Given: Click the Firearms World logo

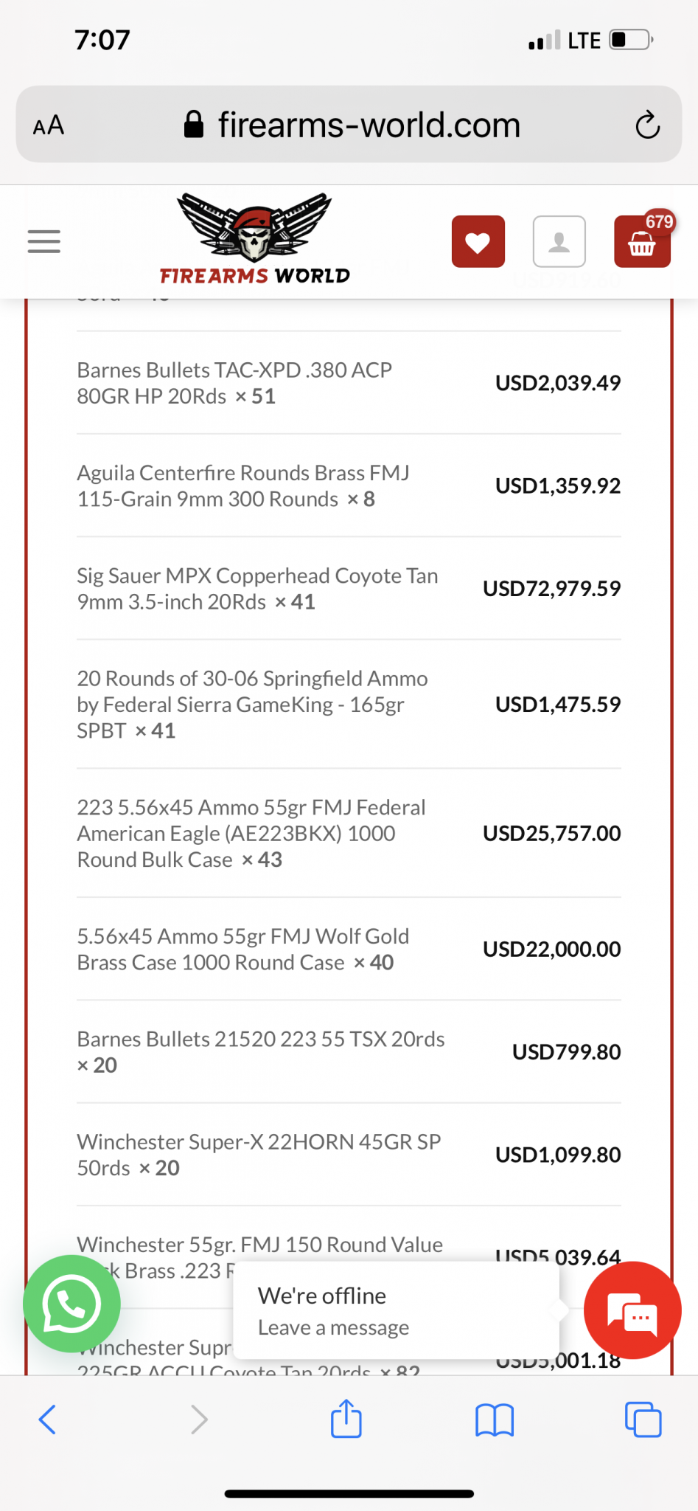Looking at the screenshot, I should (x=254, y=240).
